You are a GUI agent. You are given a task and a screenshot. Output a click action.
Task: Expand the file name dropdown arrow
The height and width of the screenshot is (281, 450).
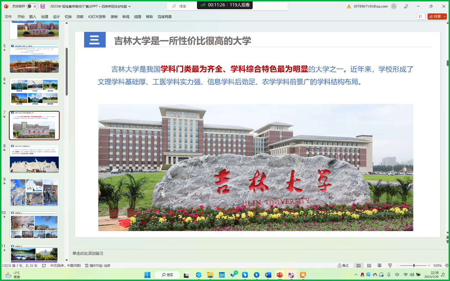[x=130, y=6]
